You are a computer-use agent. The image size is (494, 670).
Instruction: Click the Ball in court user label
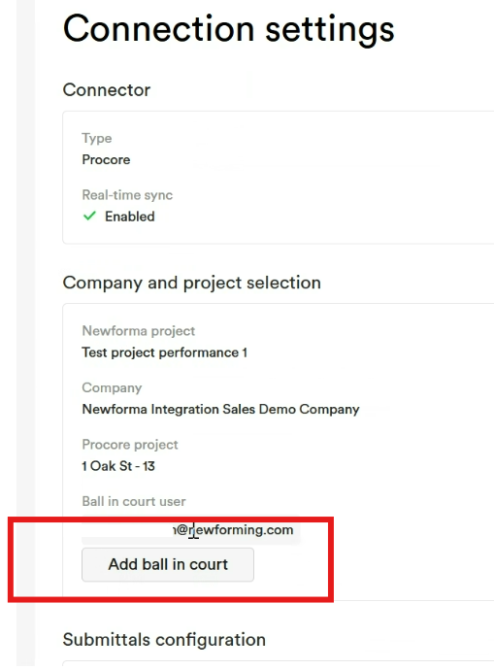pos(134,502)
